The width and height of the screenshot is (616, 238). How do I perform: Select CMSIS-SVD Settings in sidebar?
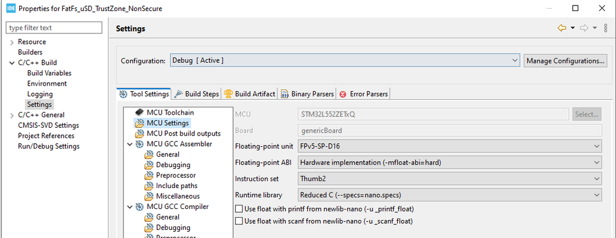click(x=48, y=125)
